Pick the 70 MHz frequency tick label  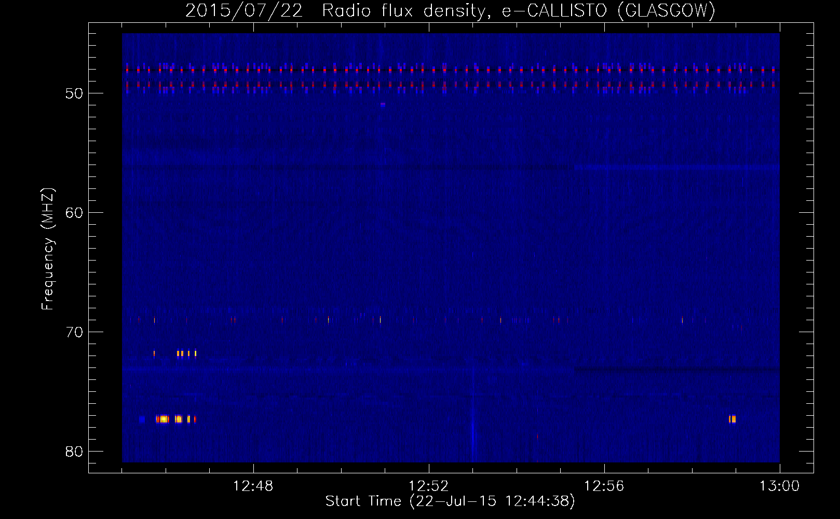[74, 332]
